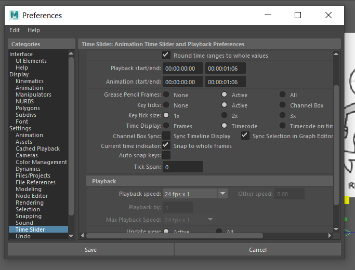This screenshot has width=355, height=270.
Task: Select the Subdivs category
Action: point(26,115)
